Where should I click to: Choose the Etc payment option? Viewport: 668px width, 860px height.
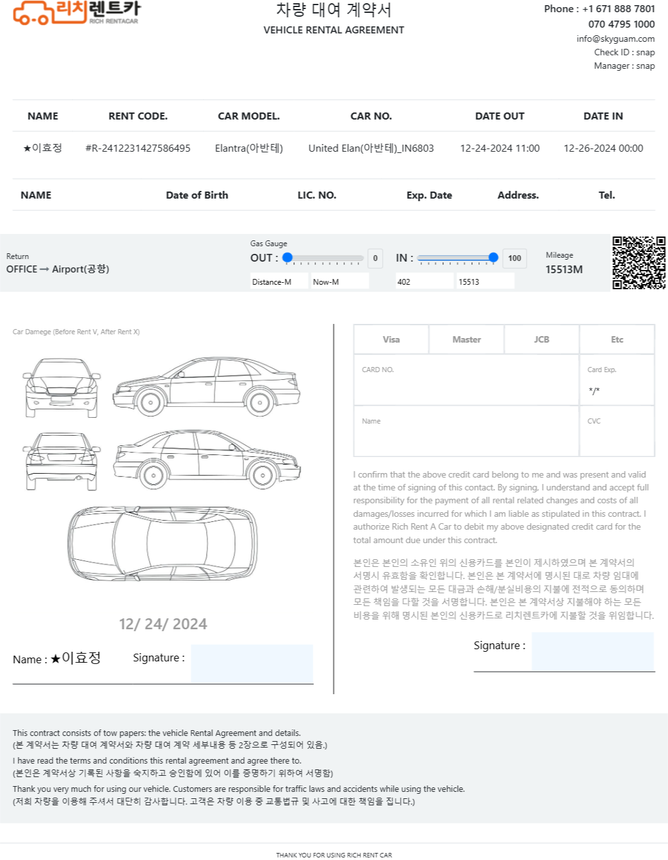coord(617,339)
